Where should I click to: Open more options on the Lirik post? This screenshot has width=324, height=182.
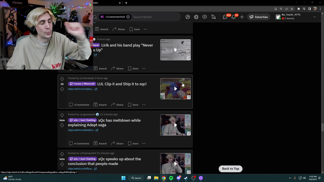(144, 68)
